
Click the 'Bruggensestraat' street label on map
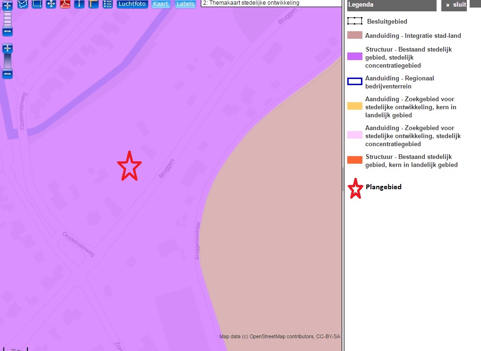point(198,241)
